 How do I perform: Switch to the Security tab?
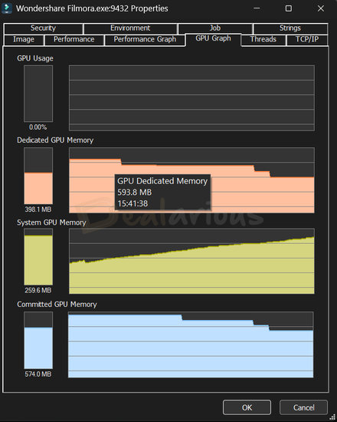[43, 28]
